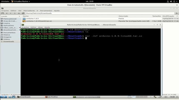
Task: Open Atividades overview in top bar
Action: (x=5, y=1)
